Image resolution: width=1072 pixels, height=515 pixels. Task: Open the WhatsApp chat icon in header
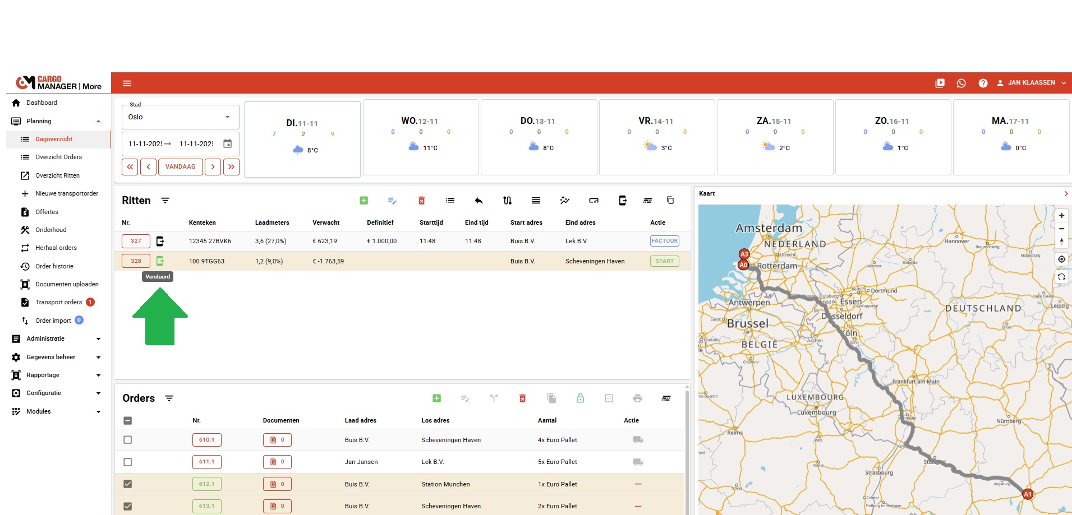pos(961,83)
